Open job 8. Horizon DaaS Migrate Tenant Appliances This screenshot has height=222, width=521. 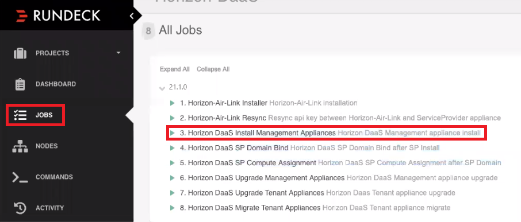250,208
